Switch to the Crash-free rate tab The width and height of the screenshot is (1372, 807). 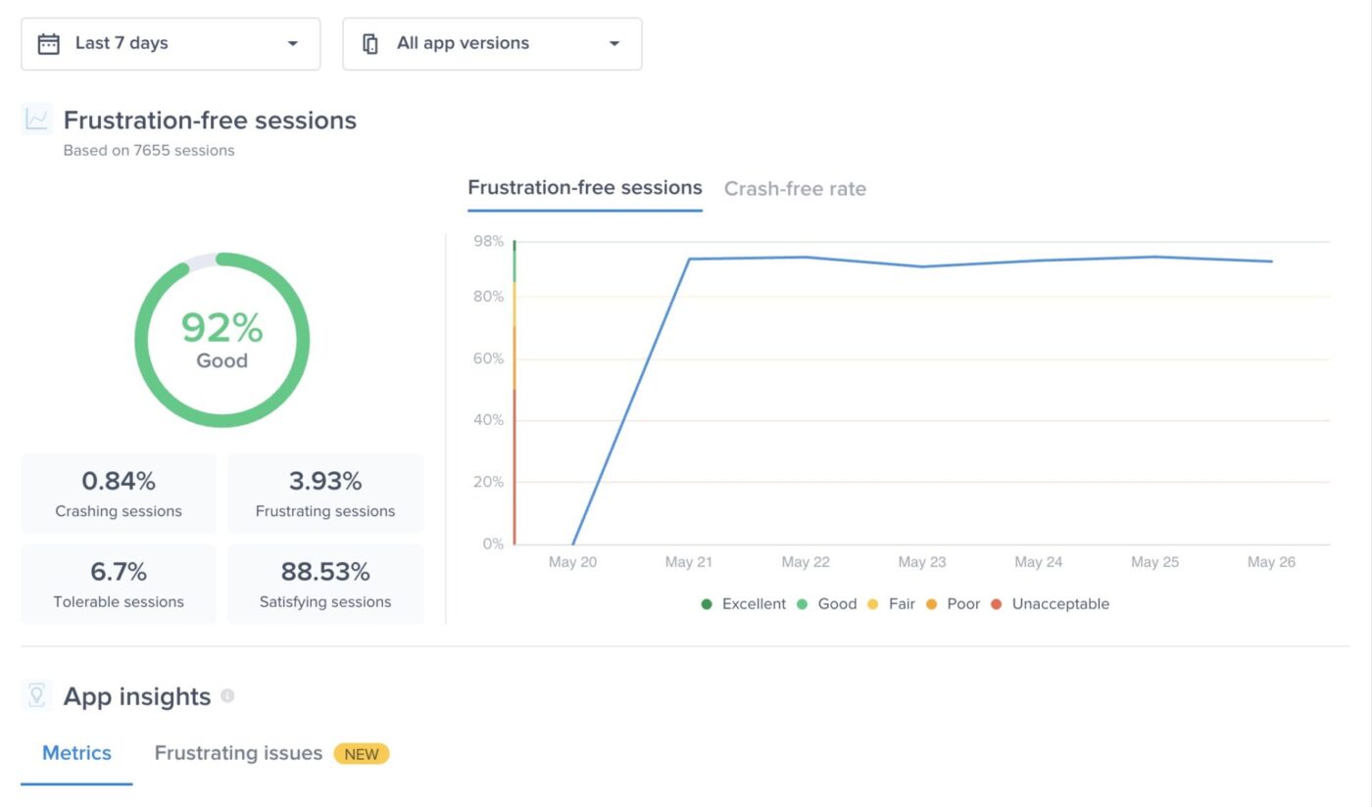pyautogui.click(x=795, y=189)
